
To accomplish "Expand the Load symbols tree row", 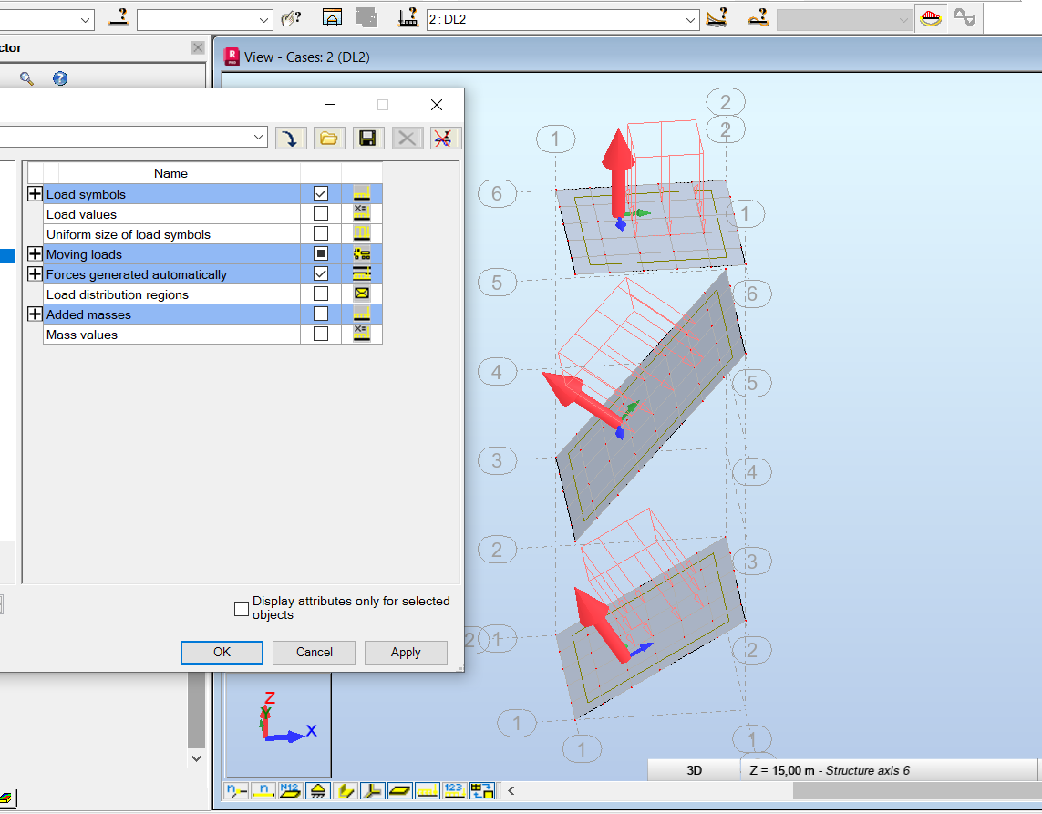I will (36, 193).
